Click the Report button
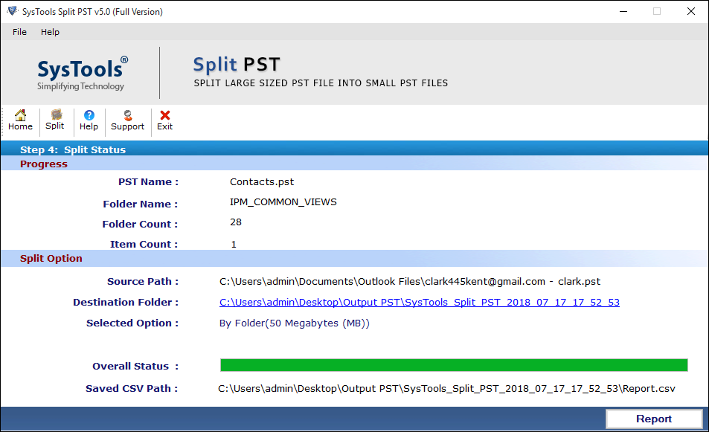Viewport: 709px width, 432px height. (654, 419)
